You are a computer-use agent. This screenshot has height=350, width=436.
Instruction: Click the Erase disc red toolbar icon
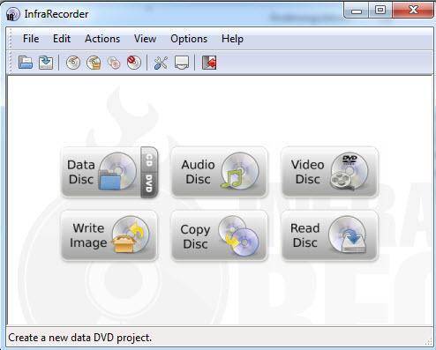(134, 63)
